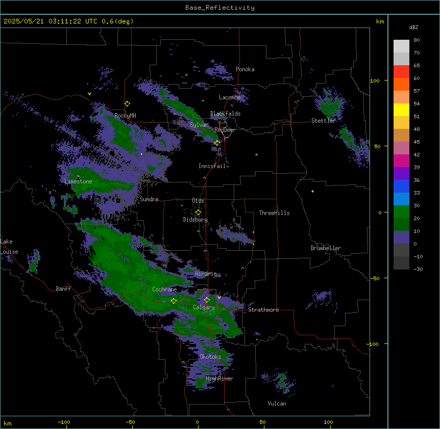Click the timestamp 2025/05/21 03:11:22 UTC

[51, 21]
